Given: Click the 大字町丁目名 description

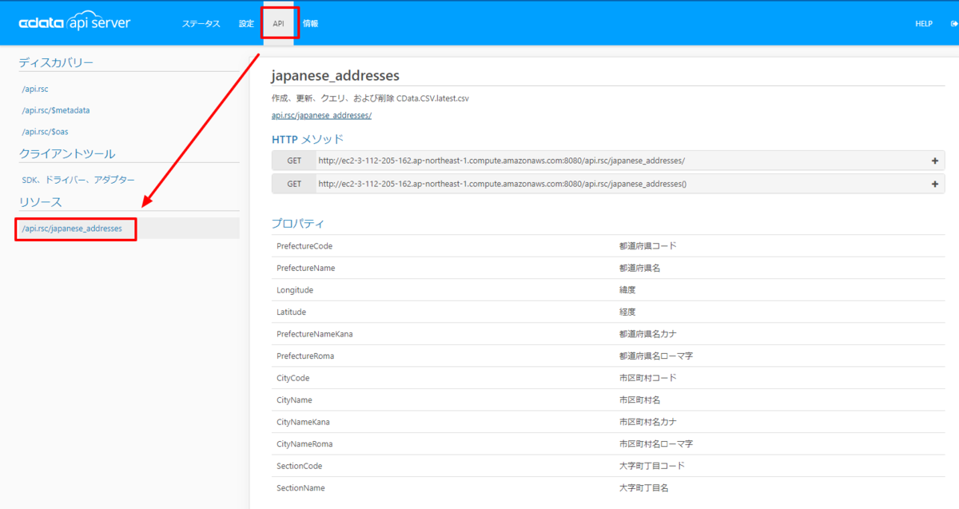Looking at the screenshot, I should (x=643, y=488).
